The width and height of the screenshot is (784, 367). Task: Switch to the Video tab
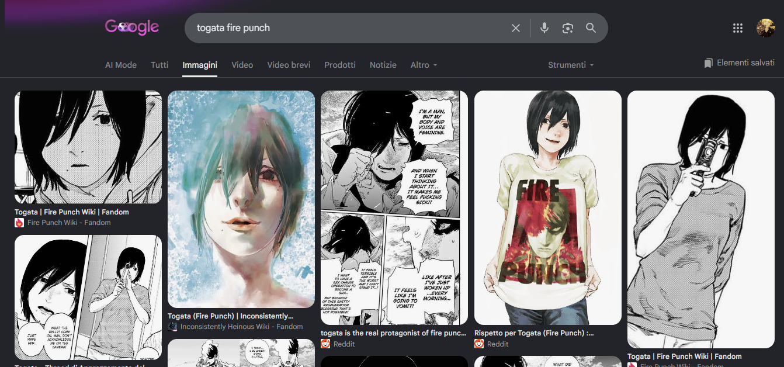242,65
